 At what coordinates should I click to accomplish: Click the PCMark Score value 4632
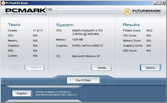coord(149,31)
